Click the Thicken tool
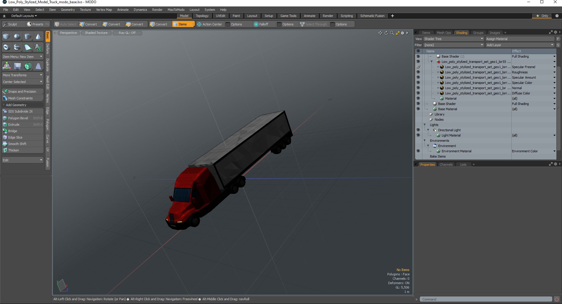 click(23, 150)
